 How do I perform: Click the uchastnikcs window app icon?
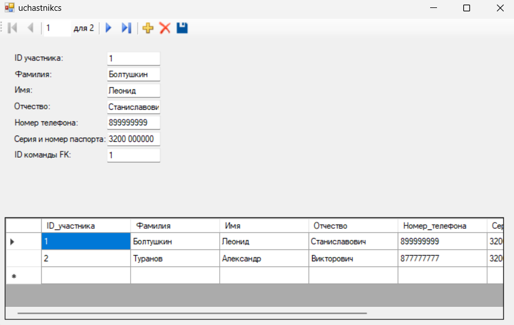10,7
